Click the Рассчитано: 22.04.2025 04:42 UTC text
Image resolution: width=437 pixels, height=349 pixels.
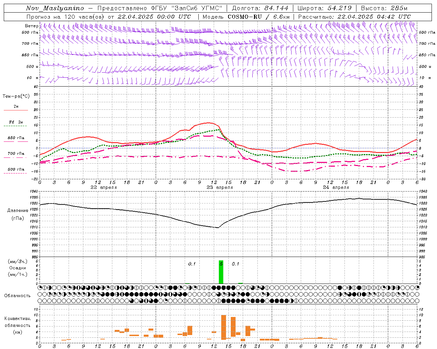(354, 17)
